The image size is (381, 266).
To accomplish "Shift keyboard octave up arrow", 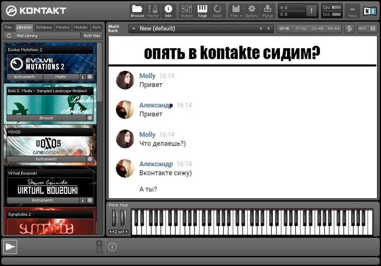I will pyautogui.click(x=126, y=232).
